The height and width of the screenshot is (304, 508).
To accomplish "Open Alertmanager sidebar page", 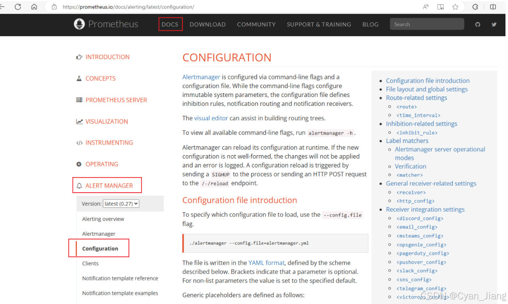I will pos(99,234).
